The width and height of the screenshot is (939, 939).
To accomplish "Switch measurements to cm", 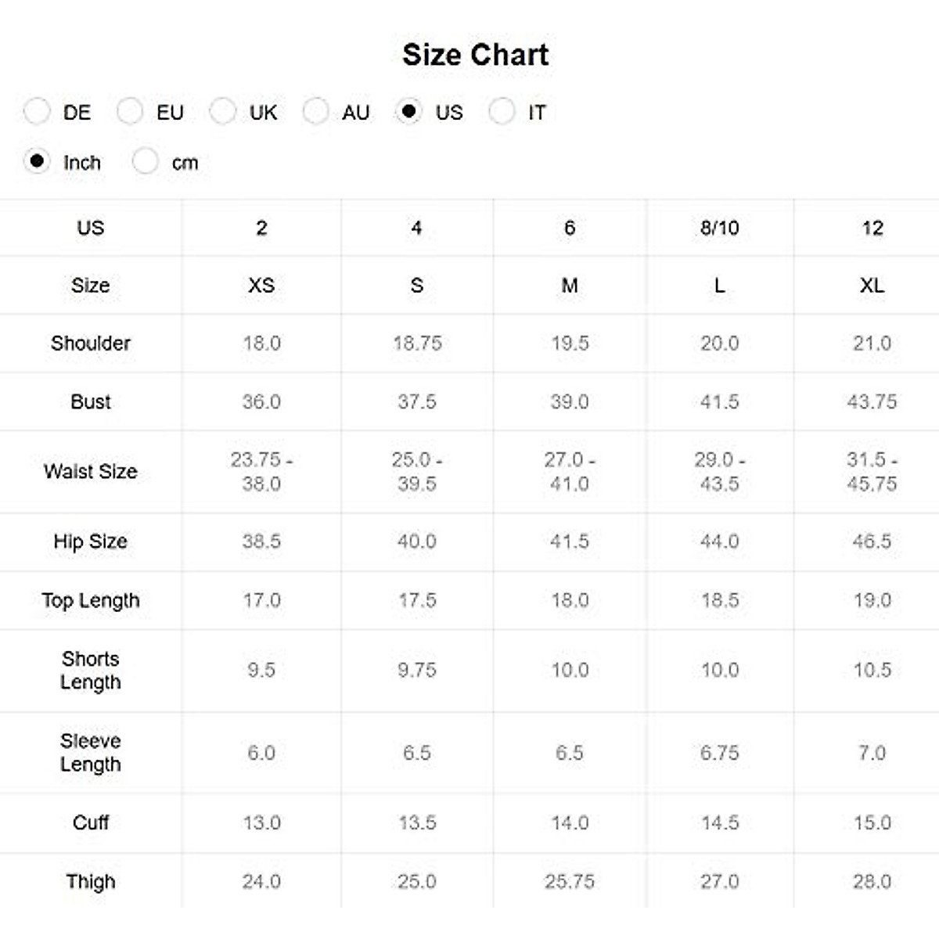I will coord(146,162).
